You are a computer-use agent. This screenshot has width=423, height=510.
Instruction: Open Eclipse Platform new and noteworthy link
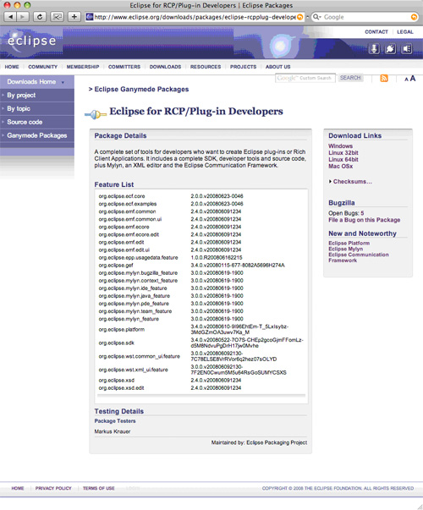349,243
